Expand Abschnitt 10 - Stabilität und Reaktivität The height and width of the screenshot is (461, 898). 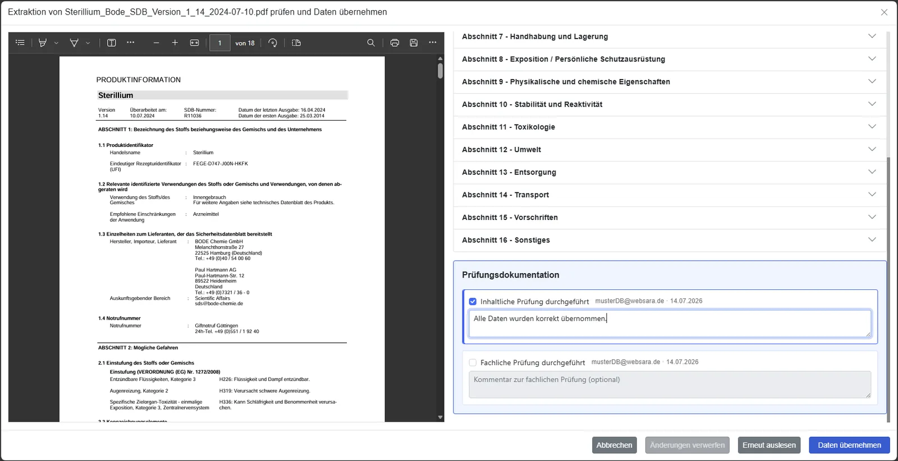point(670,104)
